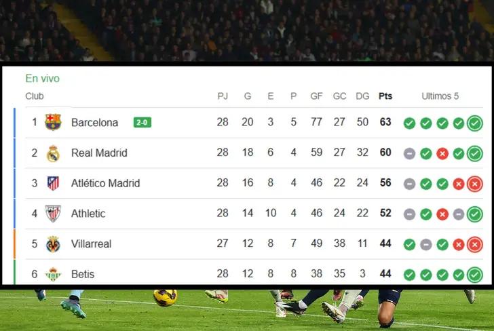Select the En vivo tab label
The height and width of the screenshot is (331, 494).
[x=42, y=79]
